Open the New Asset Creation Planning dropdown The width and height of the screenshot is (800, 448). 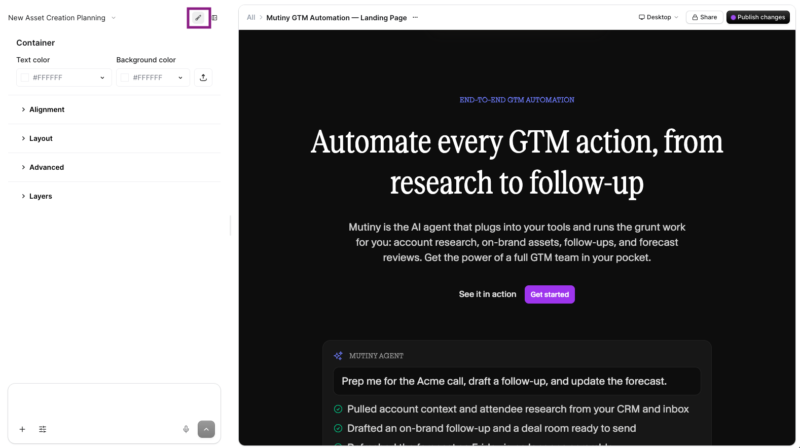coord(62,18)
